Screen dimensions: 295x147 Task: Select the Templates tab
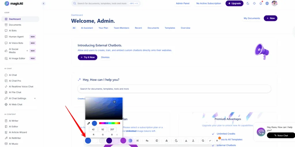170,28
